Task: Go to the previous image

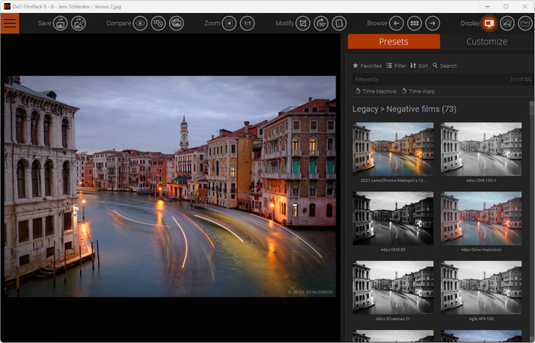Action: (x=396, y=23)
